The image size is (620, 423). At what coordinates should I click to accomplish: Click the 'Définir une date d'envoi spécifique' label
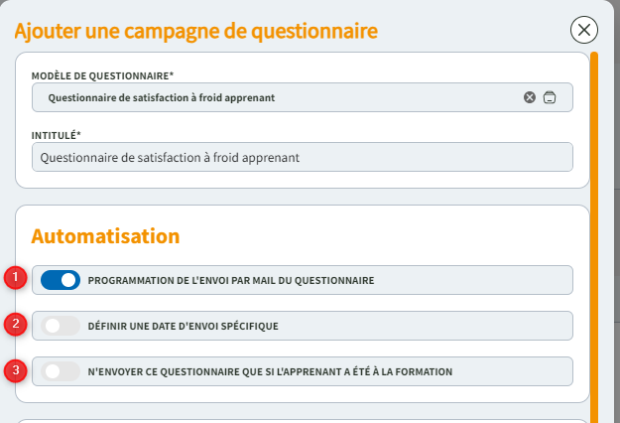[x=184, y=326]
